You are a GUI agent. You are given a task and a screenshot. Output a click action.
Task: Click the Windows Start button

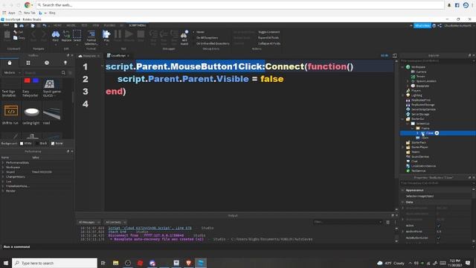(x=6, y=263)
